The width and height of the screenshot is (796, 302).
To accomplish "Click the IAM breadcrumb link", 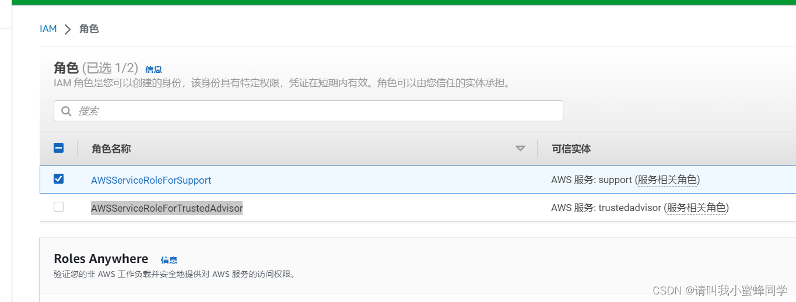I will pos(48,29).
